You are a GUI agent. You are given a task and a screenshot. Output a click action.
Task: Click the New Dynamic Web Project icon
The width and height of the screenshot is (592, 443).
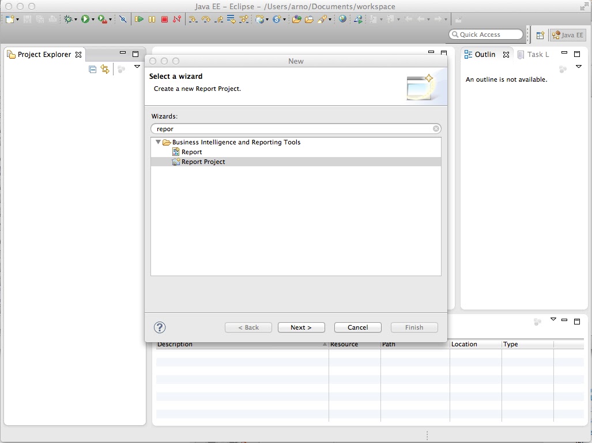[259, 19]
